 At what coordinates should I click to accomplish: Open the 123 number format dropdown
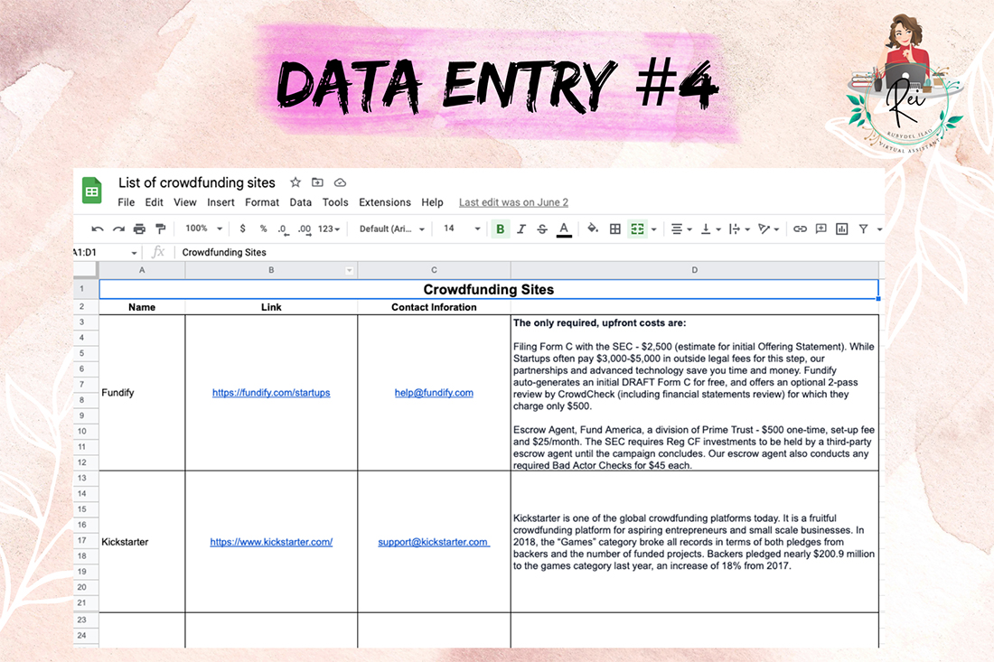tap(329, 228)
